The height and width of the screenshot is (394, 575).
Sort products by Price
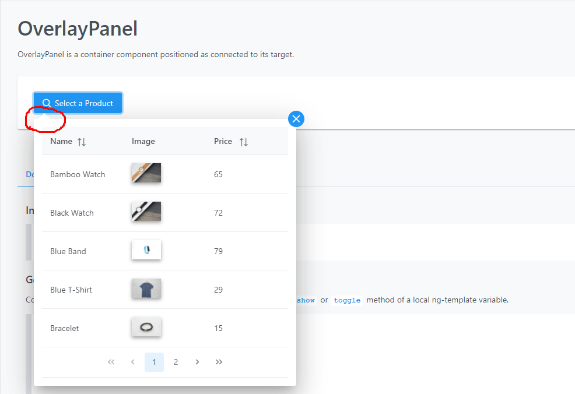tap(223, 141)
